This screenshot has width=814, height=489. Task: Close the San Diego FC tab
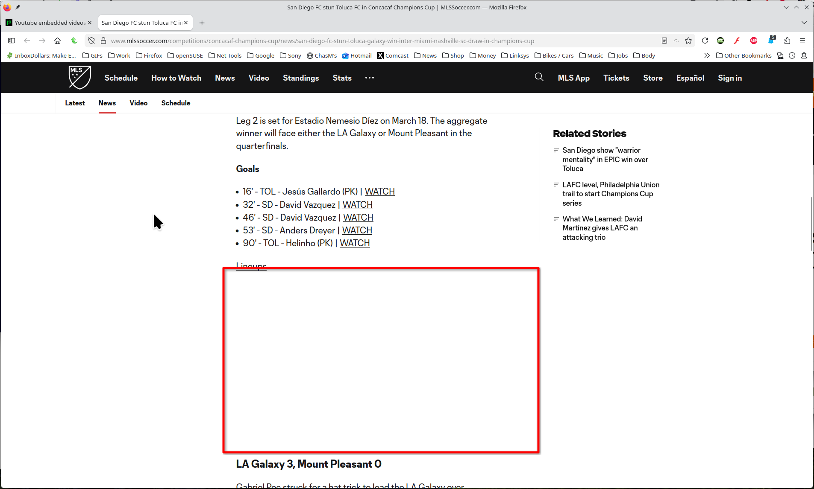[x=186, y=23]
